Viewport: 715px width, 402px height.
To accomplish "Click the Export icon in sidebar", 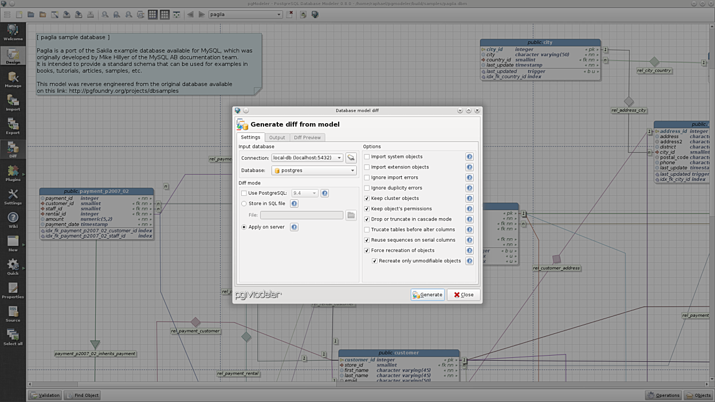I will (x=13, y=126).
